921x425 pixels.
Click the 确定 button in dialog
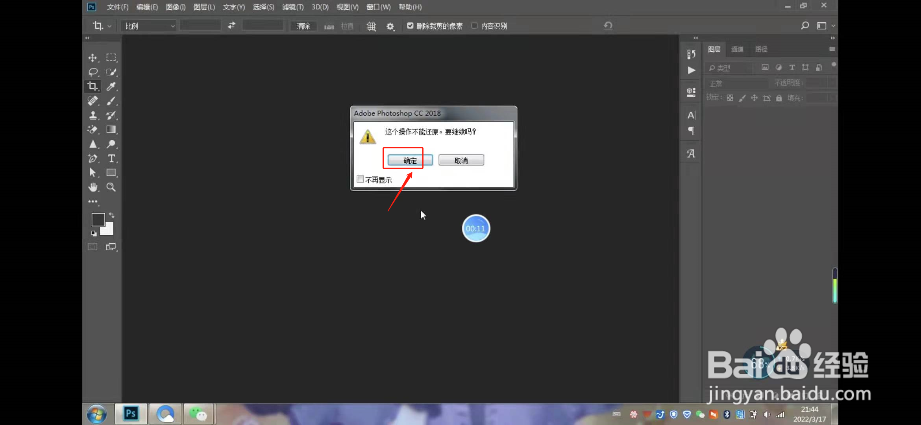click(x=410, y=160)
